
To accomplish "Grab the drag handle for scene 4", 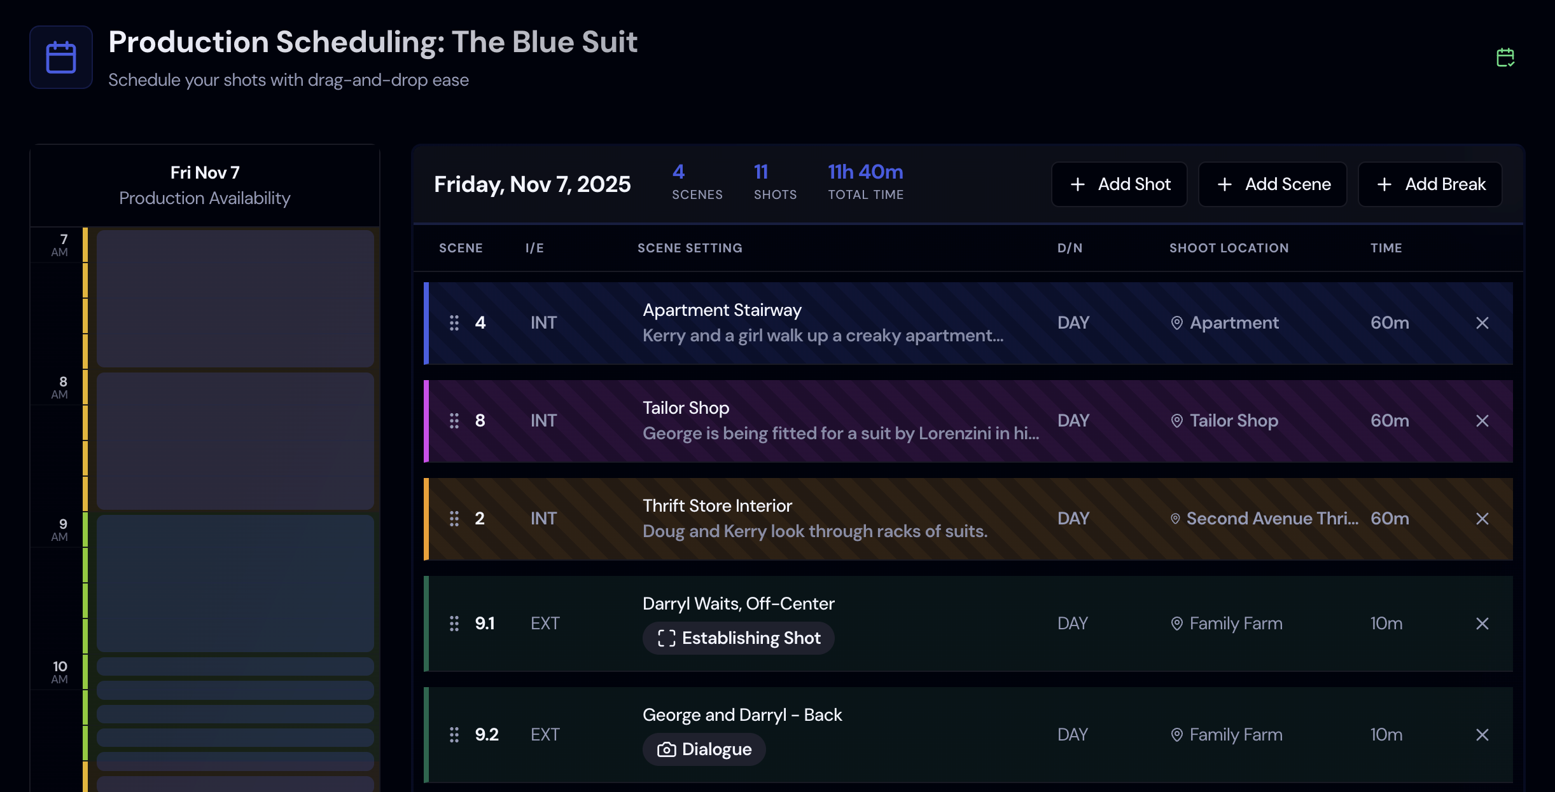I will (454, 323).
